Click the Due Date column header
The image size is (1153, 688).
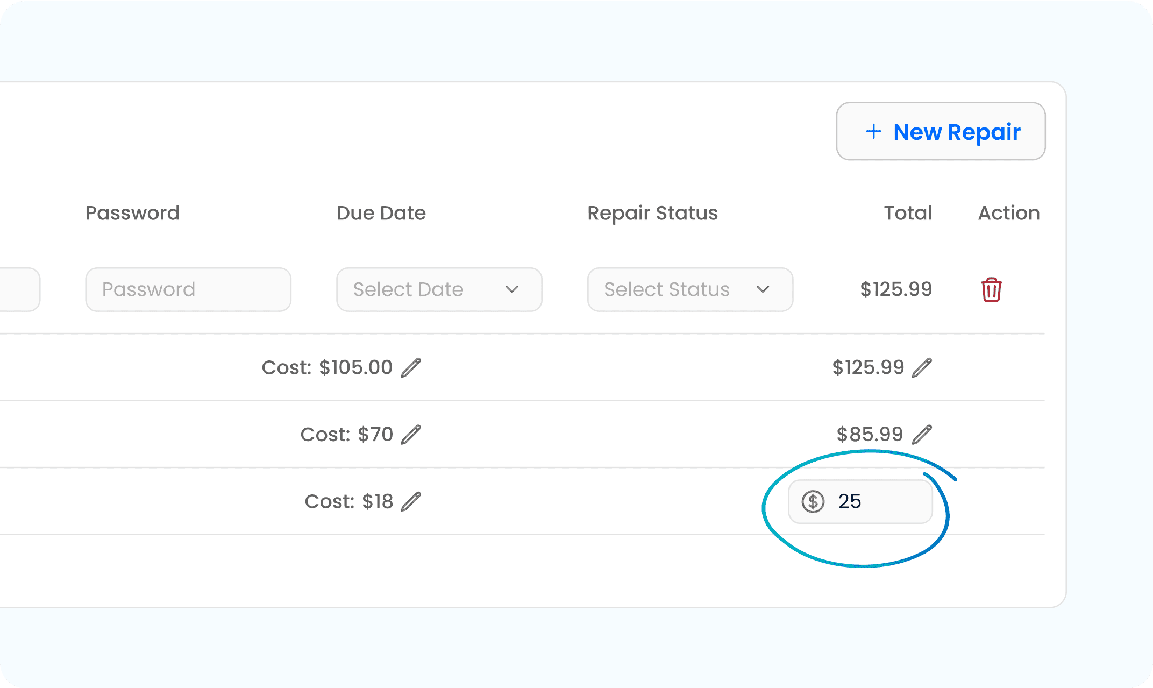point(381,213)
